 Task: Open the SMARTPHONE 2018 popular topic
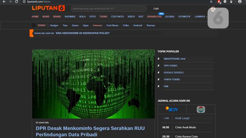[175, 59]
